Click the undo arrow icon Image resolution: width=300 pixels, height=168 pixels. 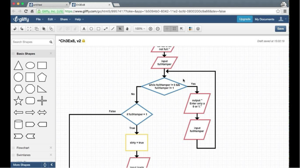(x=15, y=29)
